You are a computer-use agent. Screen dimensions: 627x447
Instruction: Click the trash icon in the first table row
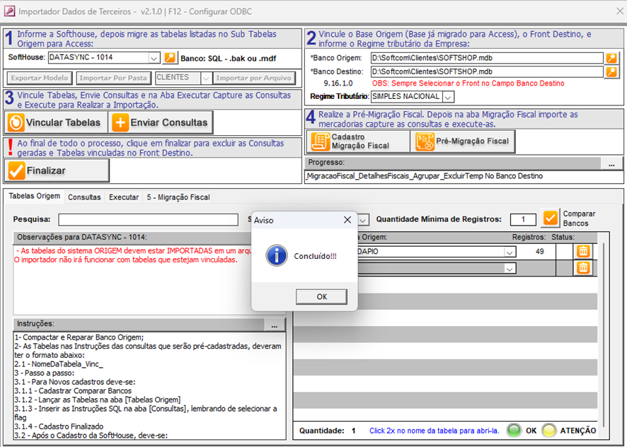(582, 251)
